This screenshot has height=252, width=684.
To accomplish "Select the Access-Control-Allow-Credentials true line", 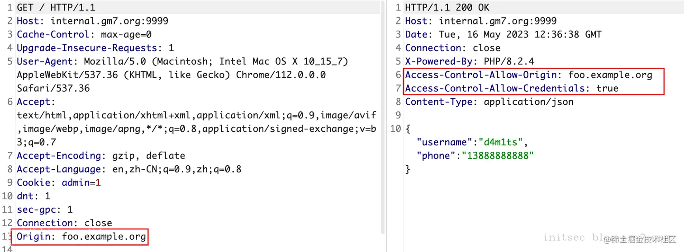I will [511, 89].
